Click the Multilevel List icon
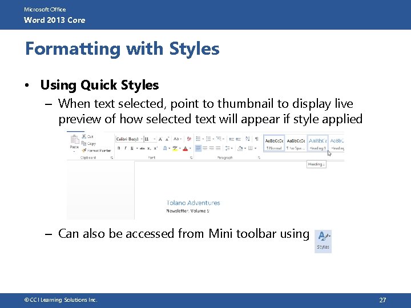411x308 pixels. tap(219, 139)
